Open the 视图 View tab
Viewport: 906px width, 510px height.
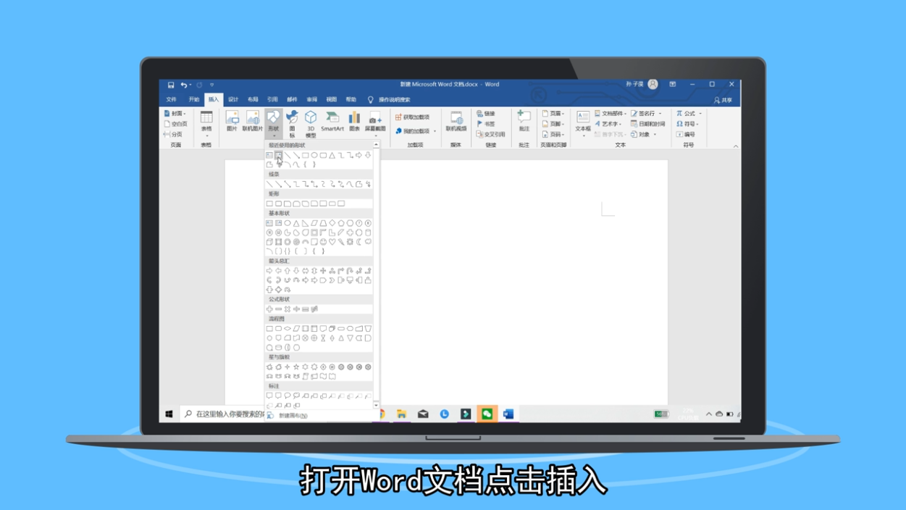[331, 100]
